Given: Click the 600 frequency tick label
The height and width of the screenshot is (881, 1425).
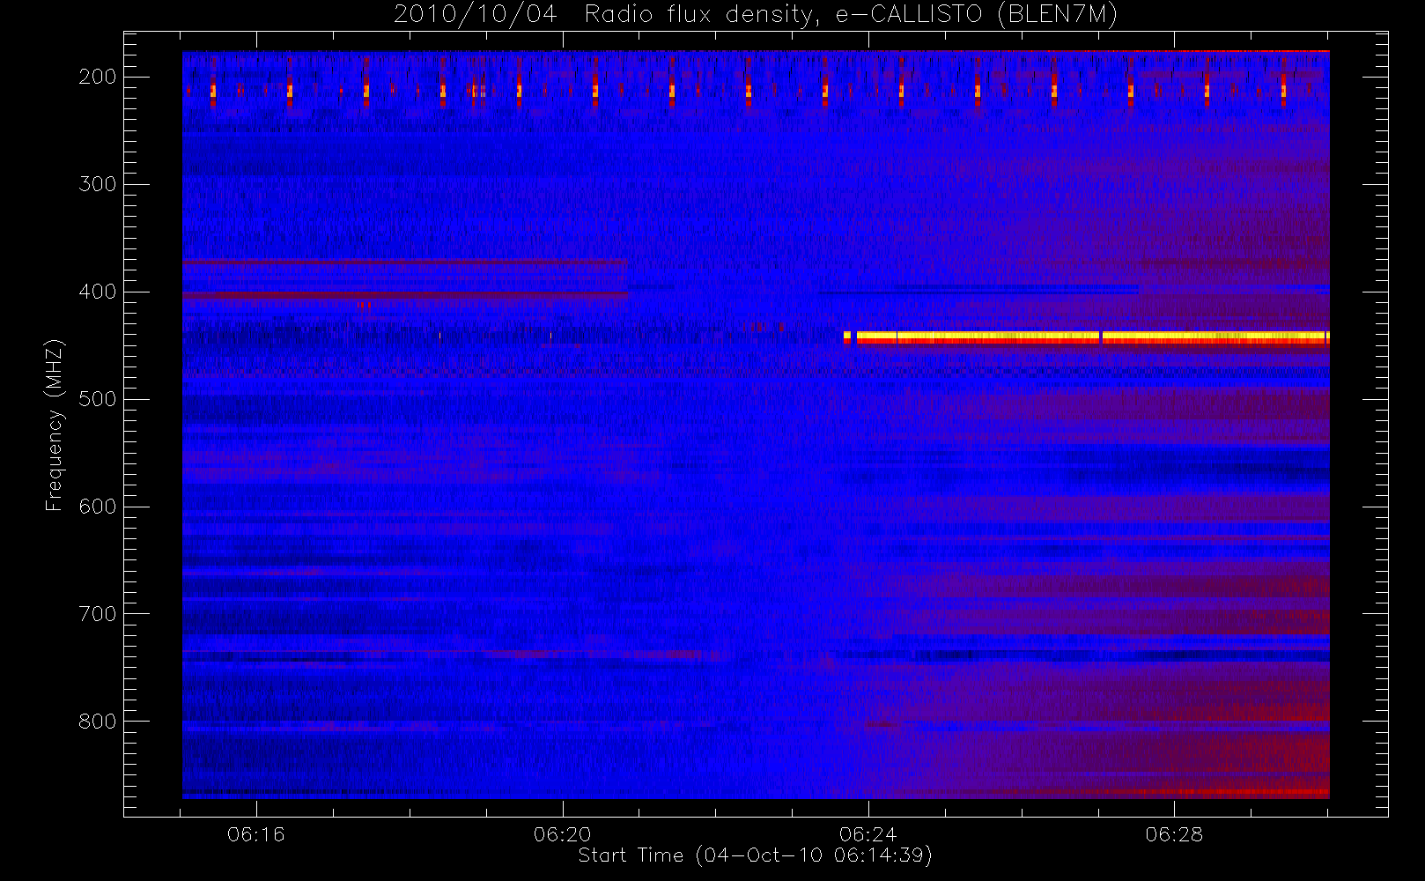Looking at the screenshot, I should (97, 507).
